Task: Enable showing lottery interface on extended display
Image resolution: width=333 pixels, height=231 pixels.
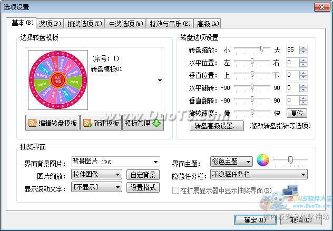Action: point(175,191)
